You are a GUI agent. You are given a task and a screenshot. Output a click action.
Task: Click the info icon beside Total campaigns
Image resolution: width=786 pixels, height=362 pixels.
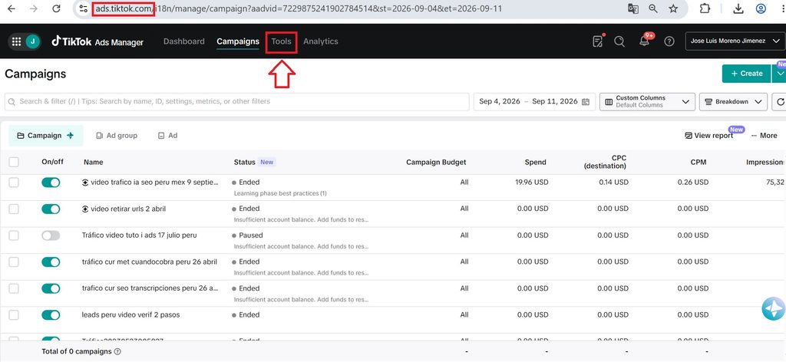pyautogui.click(x=117, y=351)
